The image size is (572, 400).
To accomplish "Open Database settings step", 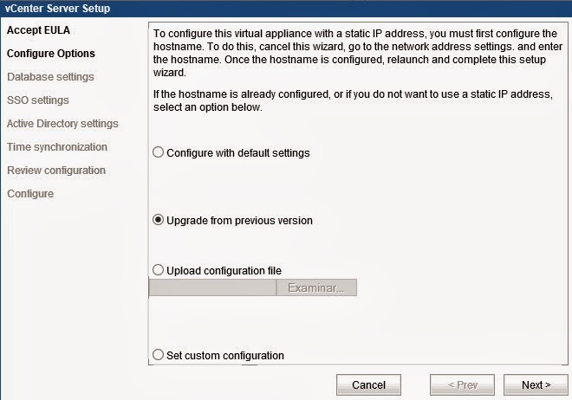I will 50,77.
